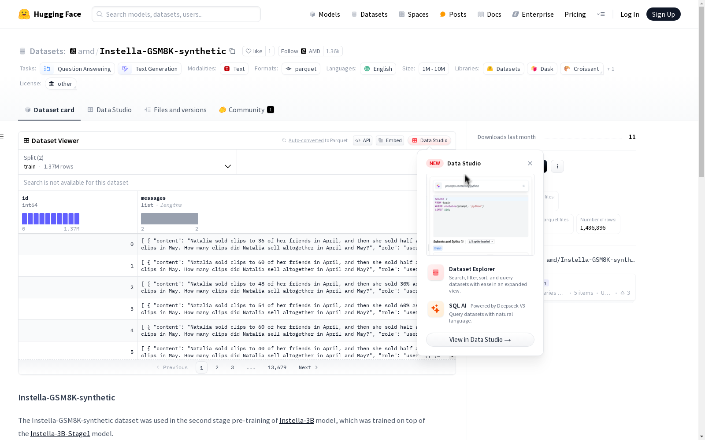Click the messages column header
The height and width of the screenshot is (440, 705).
pyautogui.click(x=153, y=198)
